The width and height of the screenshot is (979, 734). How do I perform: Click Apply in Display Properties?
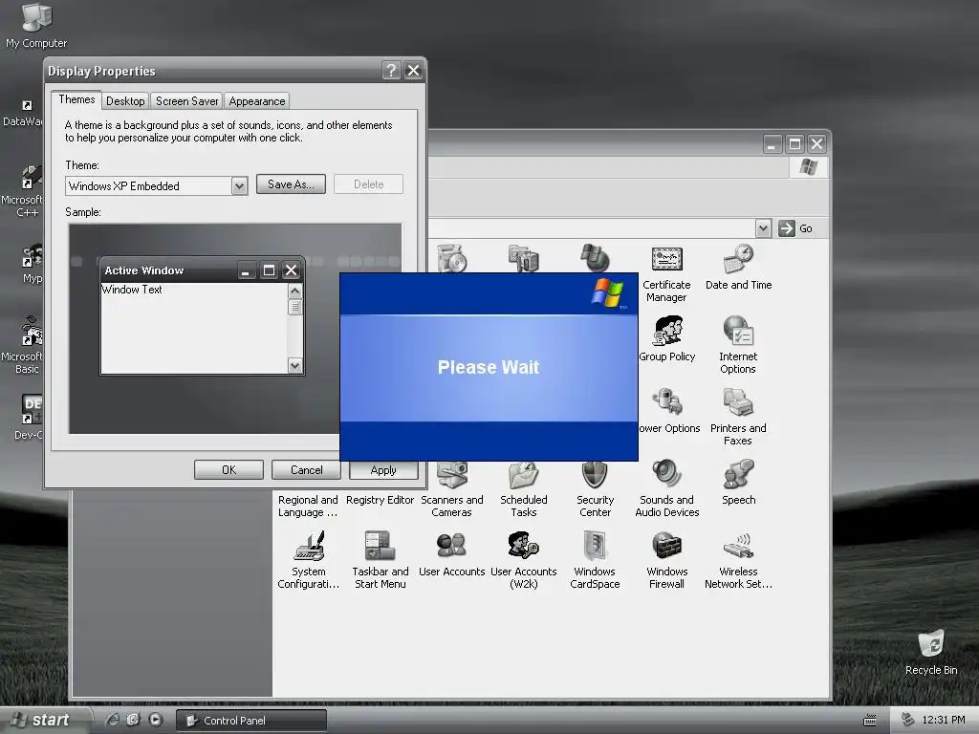[383, 470]
